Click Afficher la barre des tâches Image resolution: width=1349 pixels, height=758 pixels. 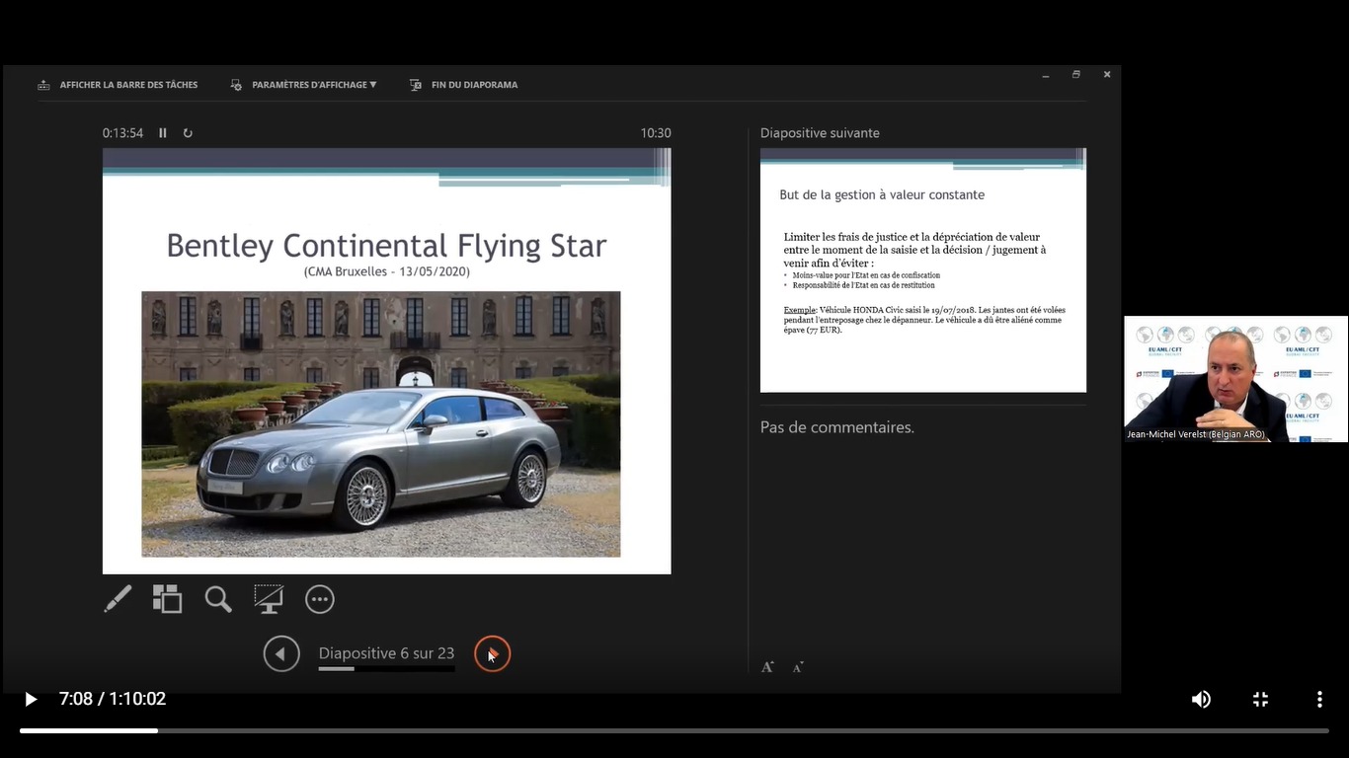pos(127,85)
